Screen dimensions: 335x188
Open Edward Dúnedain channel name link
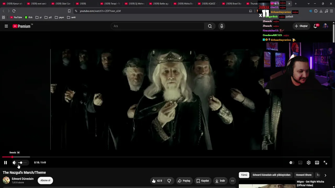click(23, 179)
